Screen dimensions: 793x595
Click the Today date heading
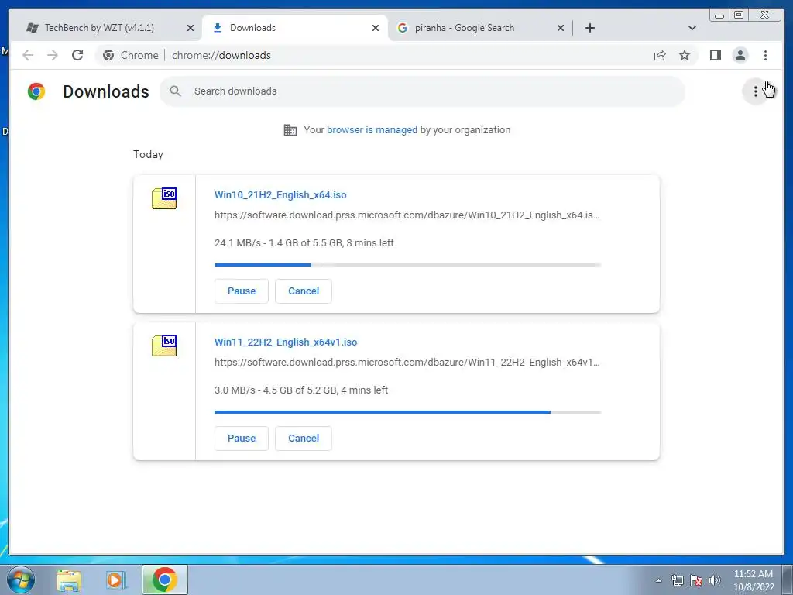(148, 154)
